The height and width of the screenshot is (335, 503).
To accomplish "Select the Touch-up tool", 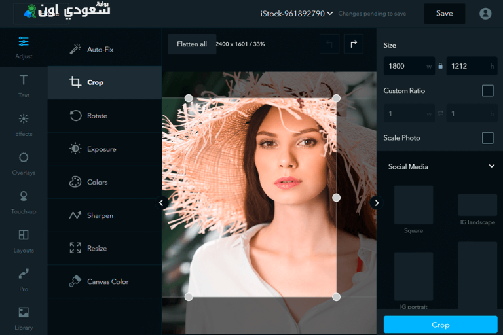I will pos(24,196).
